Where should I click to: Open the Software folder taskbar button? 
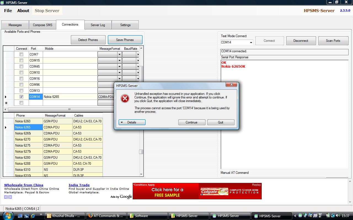coord(147,216)
